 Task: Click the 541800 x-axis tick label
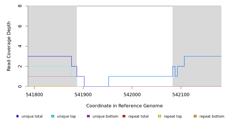click(x=34, y=95)
